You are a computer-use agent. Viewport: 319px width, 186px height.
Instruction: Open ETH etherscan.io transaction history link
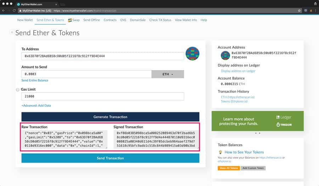237,97
